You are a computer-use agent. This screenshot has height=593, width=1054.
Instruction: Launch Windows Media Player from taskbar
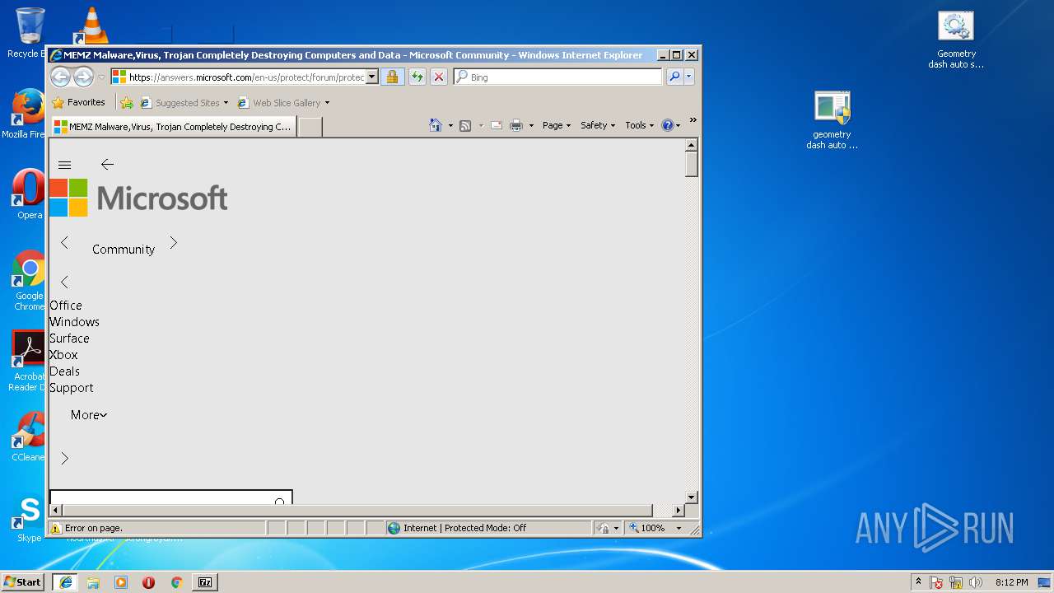coord(121,582)
